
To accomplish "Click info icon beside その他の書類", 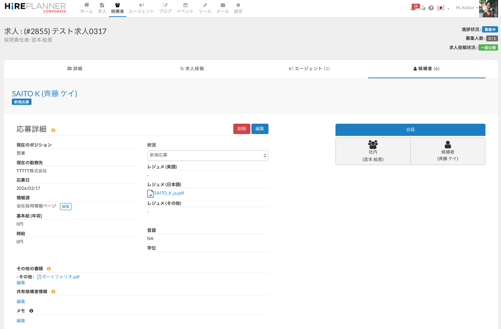I will [49, 269].
